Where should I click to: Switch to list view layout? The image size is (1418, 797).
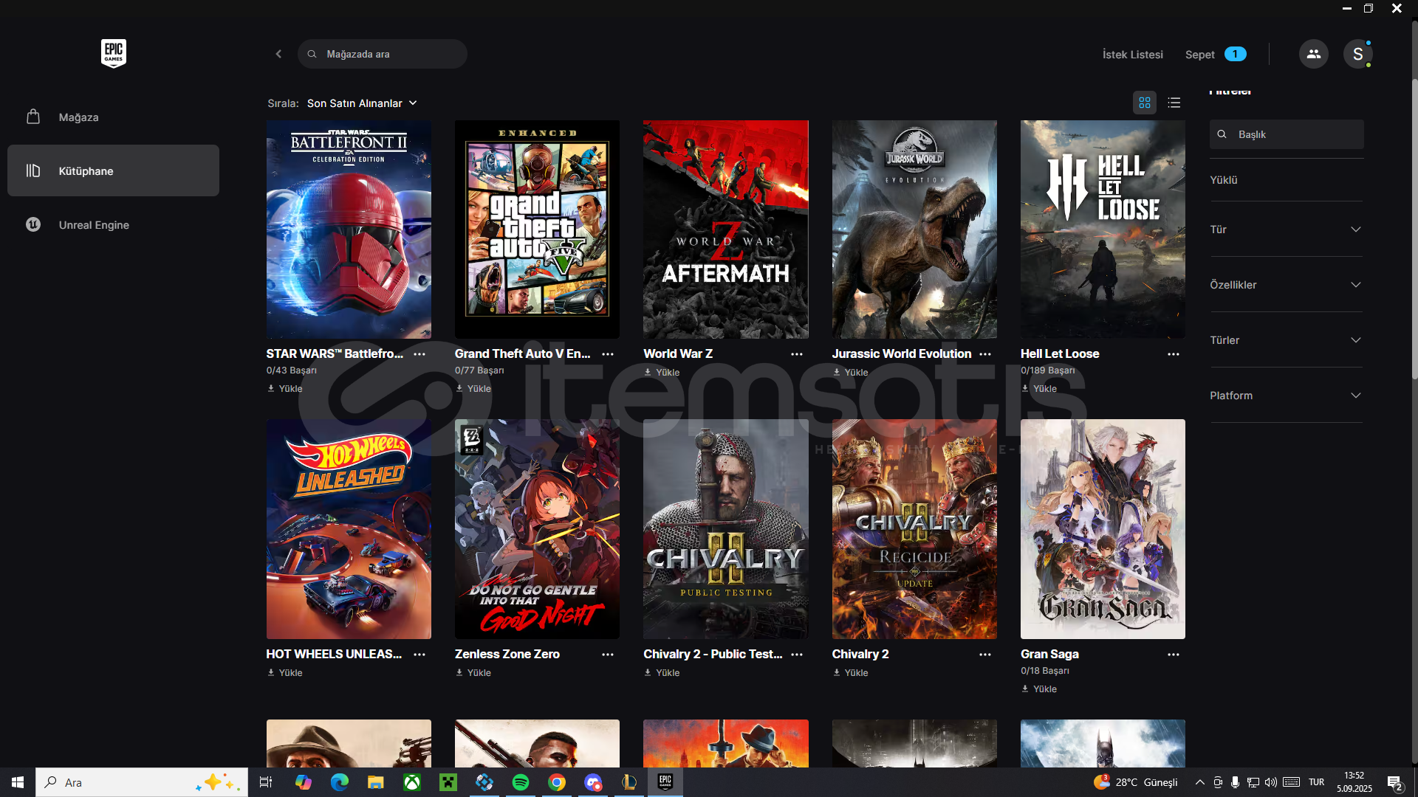tap(1174, 103)
